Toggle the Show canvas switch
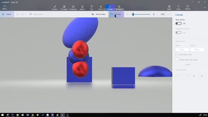The image size is (208, 117). click(178, 23)
